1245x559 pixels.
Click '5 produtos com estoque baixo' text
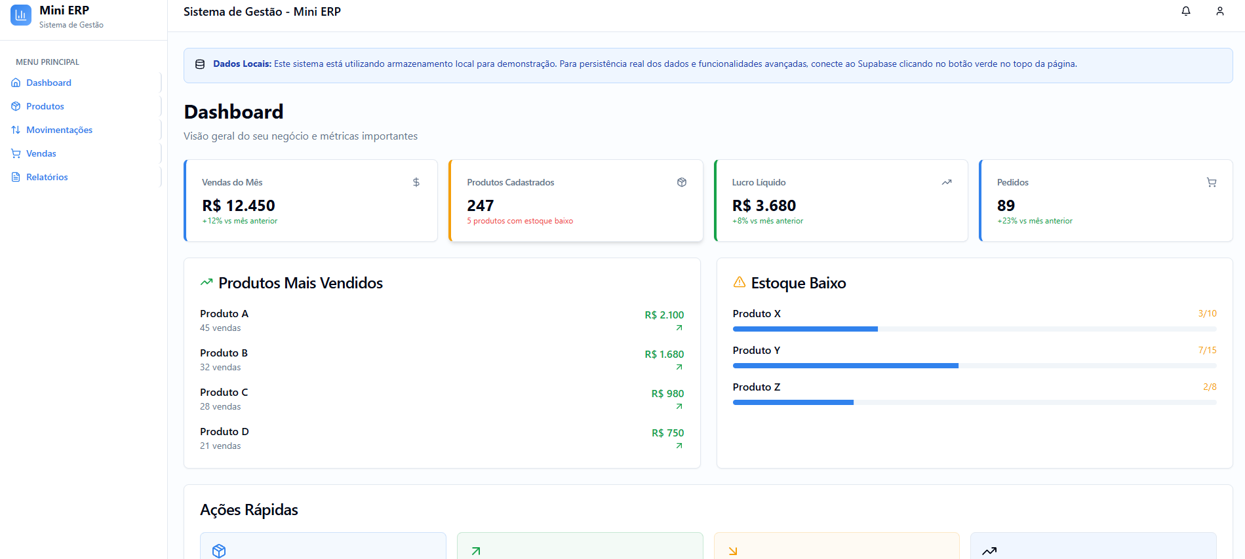click(x=520, y=221)
